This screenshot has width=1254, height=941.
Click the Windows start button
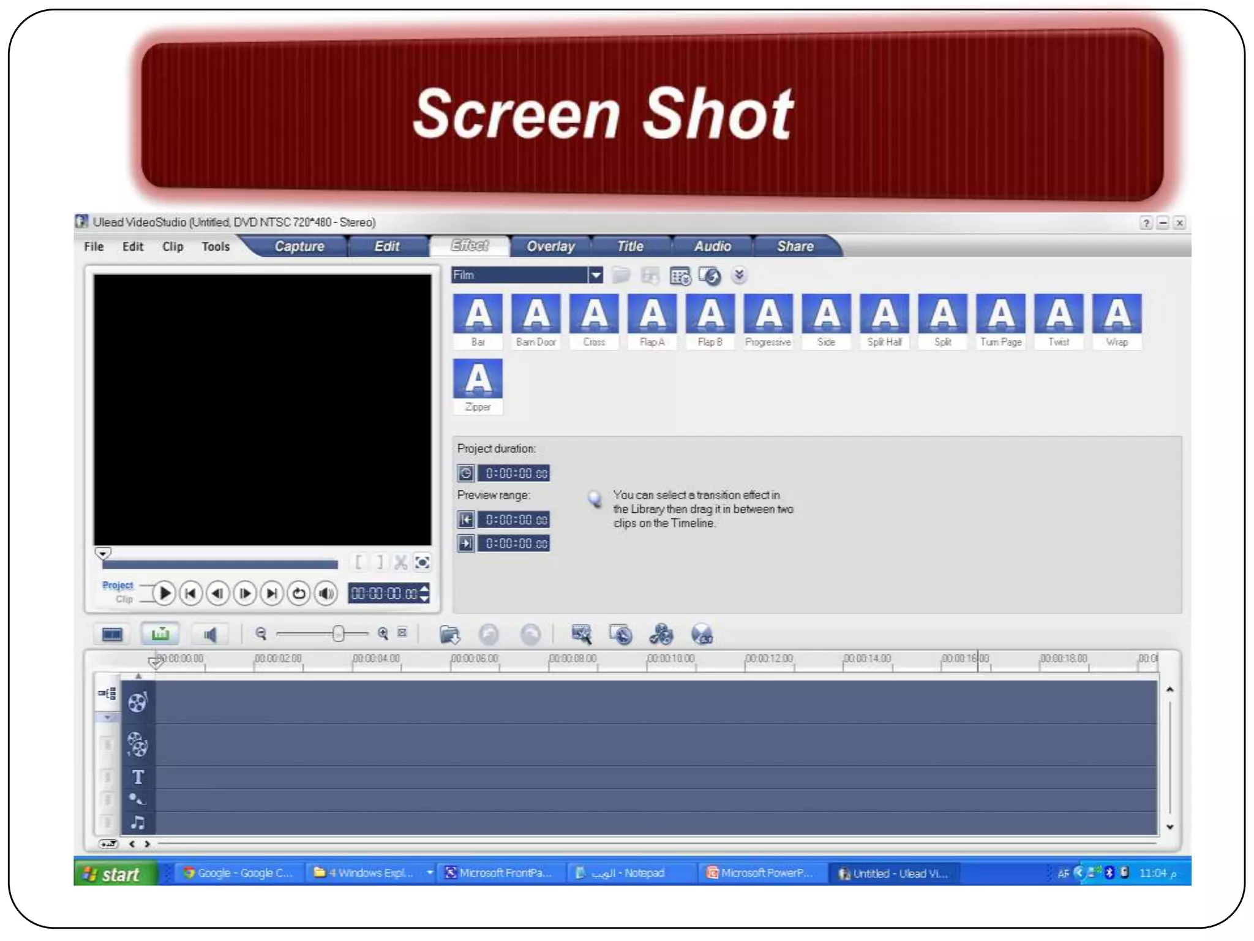(115, 874)
